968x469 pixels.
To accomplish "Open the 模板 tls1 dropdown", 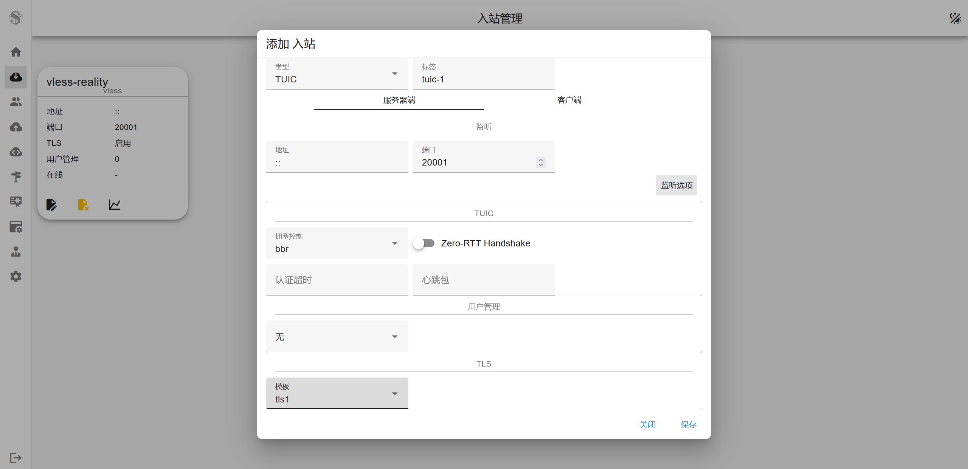I will [x=337, y=393].
